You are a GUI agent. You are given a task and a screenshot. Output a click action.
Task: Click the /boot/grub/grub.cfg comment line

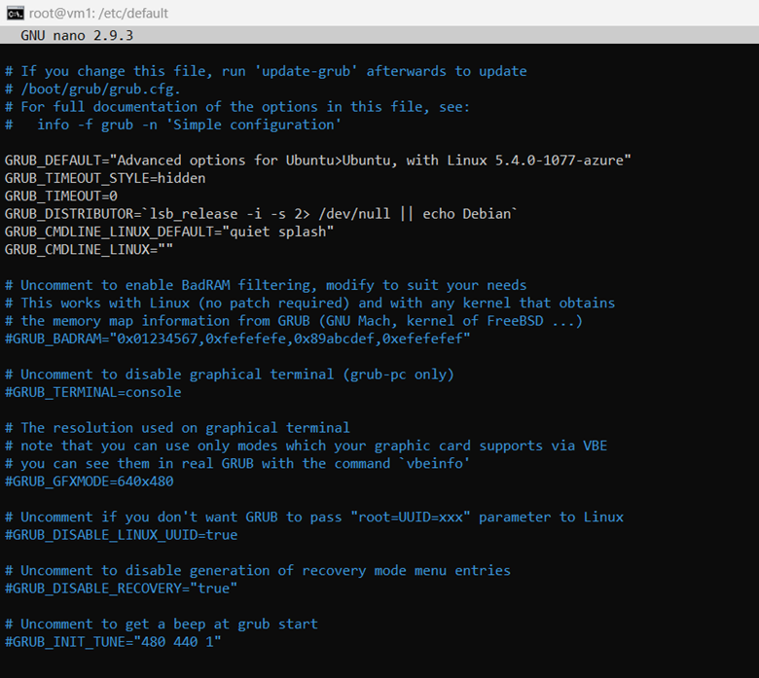(93, 89)
